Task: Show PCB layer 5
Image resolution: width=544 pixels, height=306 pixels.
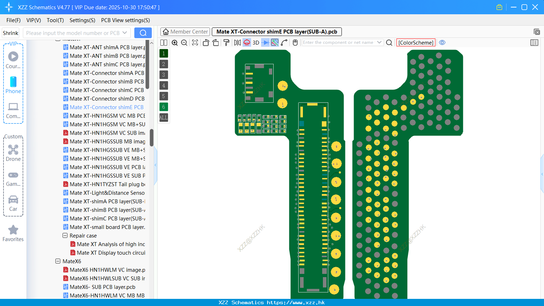Action: [x=164, y=96]
